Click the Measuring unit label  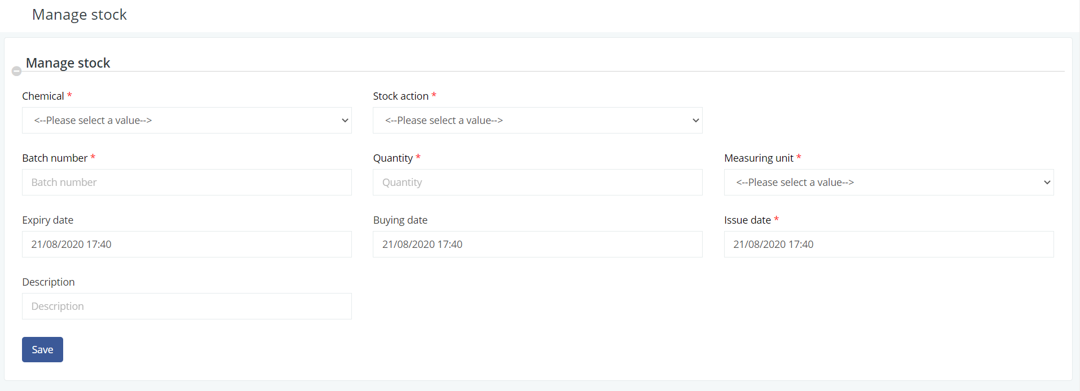759,158
